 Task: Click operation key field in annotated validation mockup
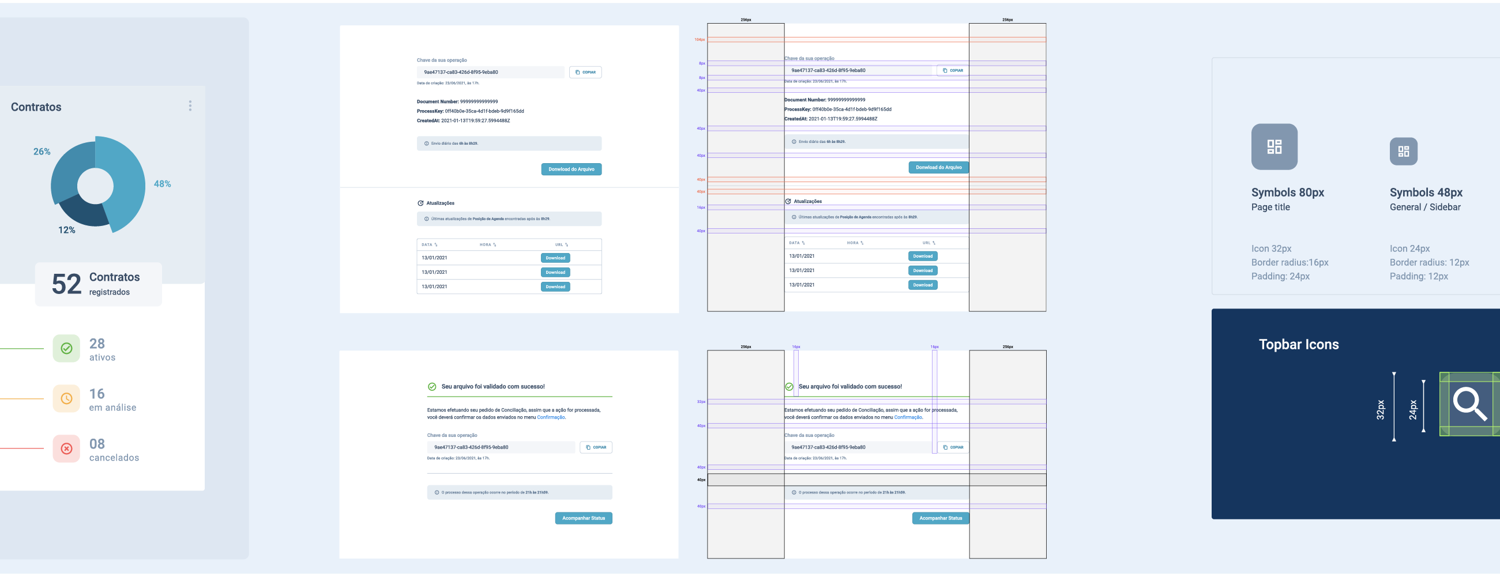(858, 447)
